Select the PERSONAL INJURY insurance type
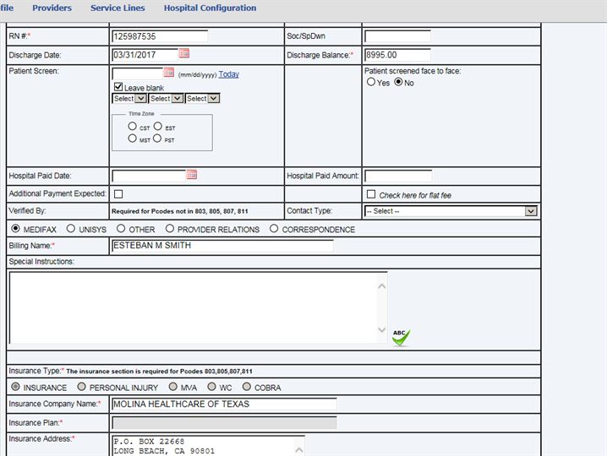The image size is (607, 456). (x=82, y=388)
